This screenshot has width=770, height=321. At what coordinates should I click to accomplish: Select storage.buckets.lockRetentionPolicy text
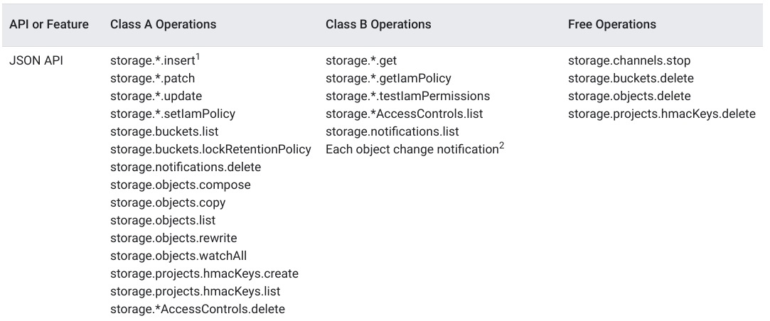[x=210, y=149]
